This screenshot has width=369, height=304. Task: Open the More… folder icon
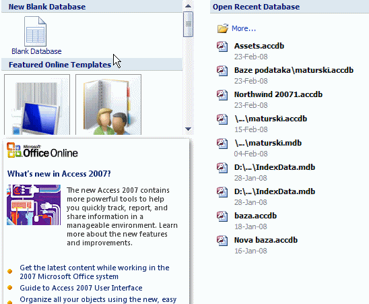(x=223, y=28)
